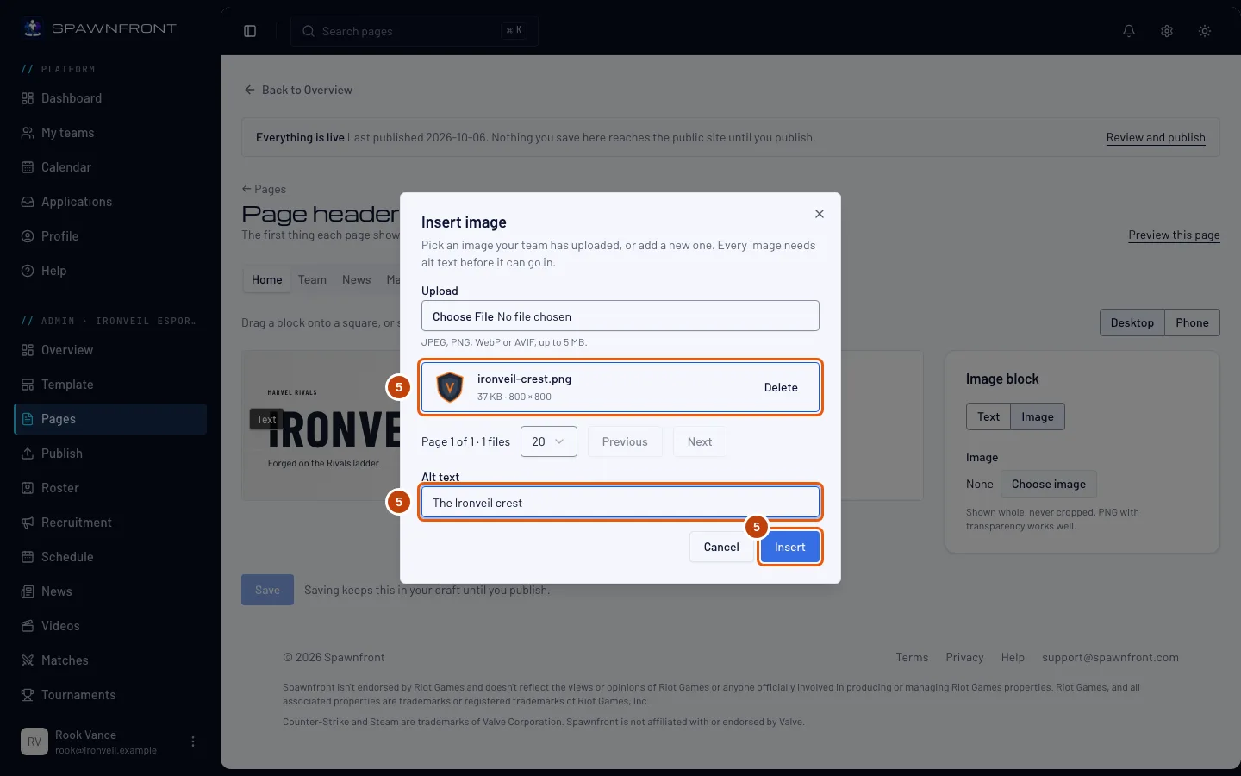Close the Insert image dialog
Image resolution: width=1241 pixels, height=776 pixels.
(x=820, y=214)
